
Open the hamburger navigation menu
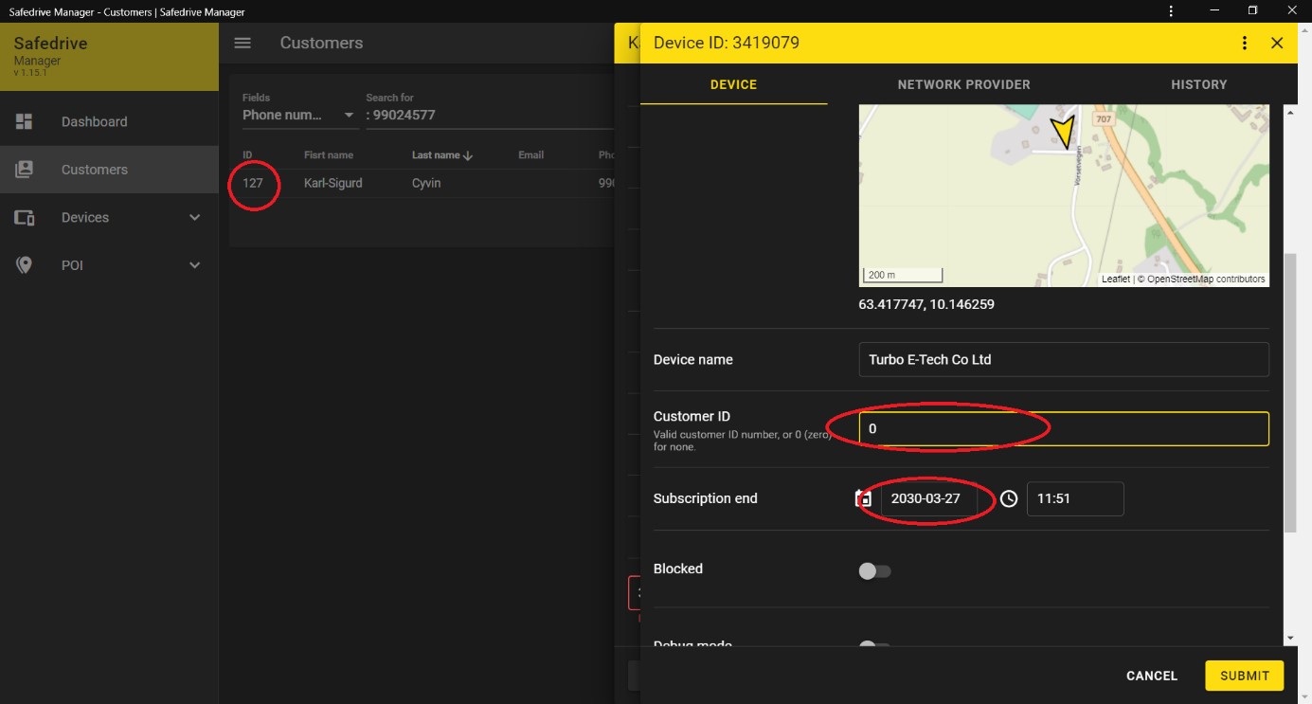(x=243, y=43)
